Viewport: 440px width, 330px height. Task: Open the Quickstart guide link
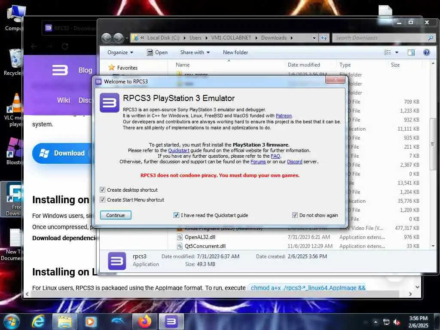(x=178, y=150)
